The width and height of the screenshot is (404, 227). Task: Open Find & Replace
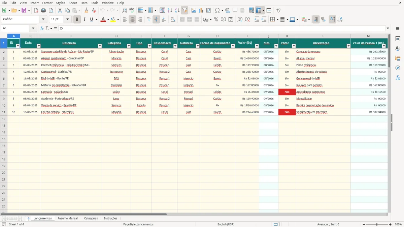tap(125, 10)
